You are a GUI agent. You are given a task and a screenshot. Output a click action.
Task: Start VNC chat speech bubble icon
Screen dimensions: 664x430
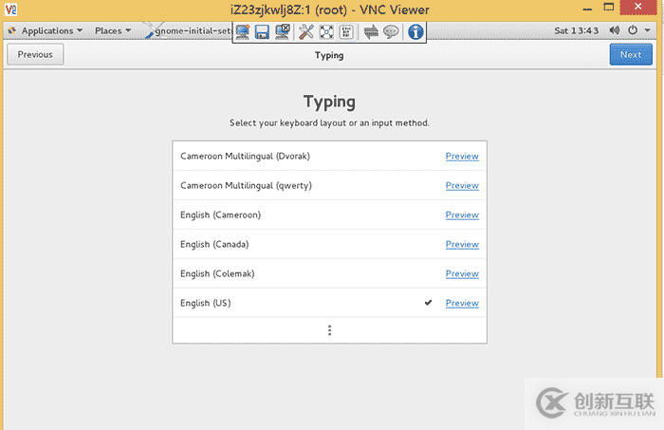pyautogui.click(x=391, y=31)
